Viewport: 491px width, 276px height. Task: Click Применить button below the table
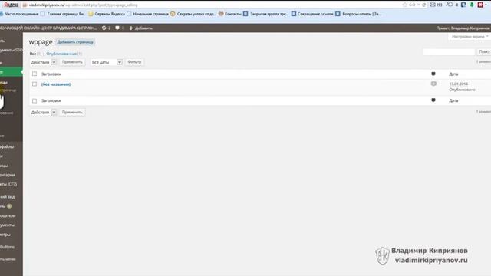coord(72,112)
